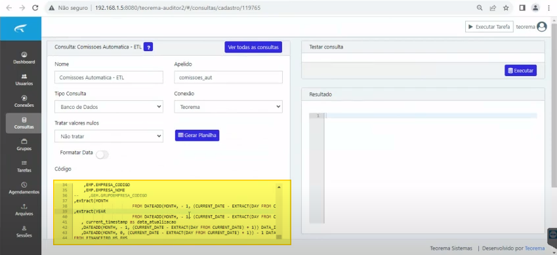Follow the Teorema link in the footer
Viewport: 557px width, 255px height.
pos(535,248)
